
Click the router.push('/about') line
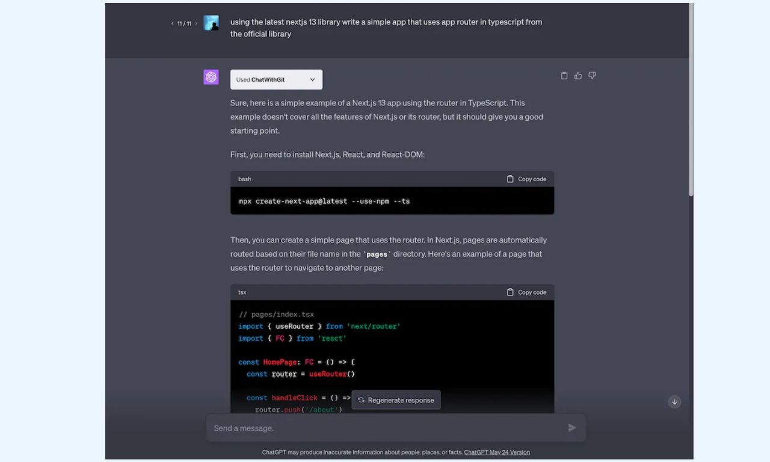click(x=298, y=410)
